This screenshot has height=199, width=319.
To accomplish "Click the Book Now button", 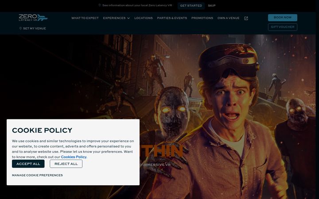I will [282, 18].
